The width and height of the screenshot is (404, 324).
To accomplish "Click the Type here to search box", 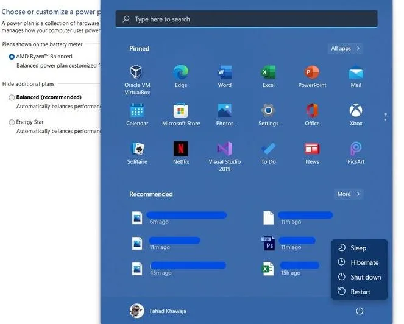I will coord(247,19).
